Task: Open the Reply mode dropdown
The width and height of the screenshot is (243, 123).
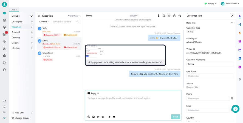Action: click(x=93, y=93)
